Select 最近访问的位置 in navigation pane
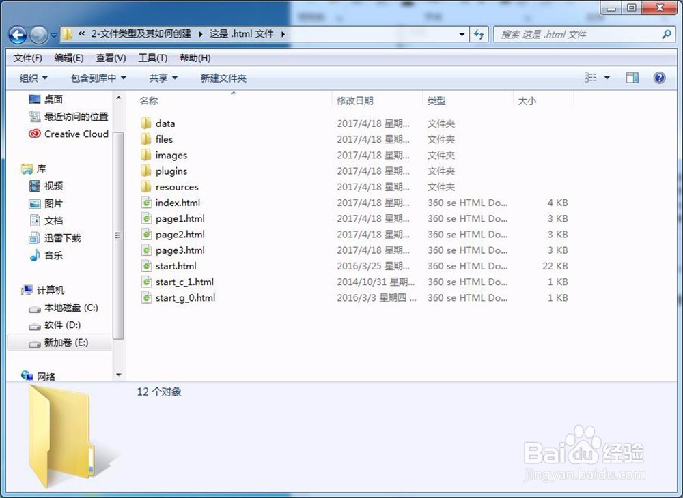Image resolution: width=683 pixels, height=498 pixels. tap(68, 117)
